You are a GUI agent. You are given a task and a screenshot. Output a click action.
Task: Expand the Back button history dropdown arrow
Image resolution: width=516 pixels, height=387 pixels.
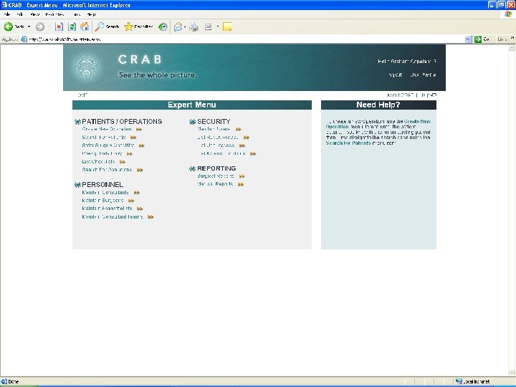point(29,27)
